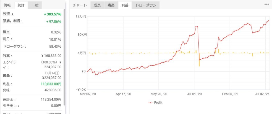
Task: Switch to the 情報 tab
Action: click(x=7, y=5)
